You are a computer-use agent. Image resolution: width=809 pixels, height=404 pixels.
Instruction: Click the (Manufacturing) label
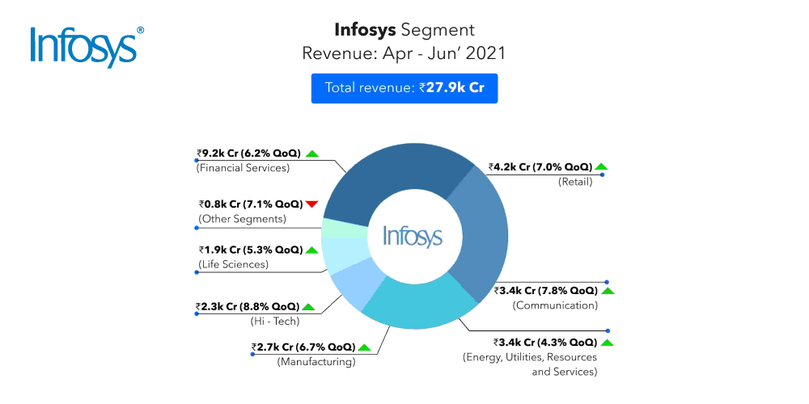tap(316, 362)
